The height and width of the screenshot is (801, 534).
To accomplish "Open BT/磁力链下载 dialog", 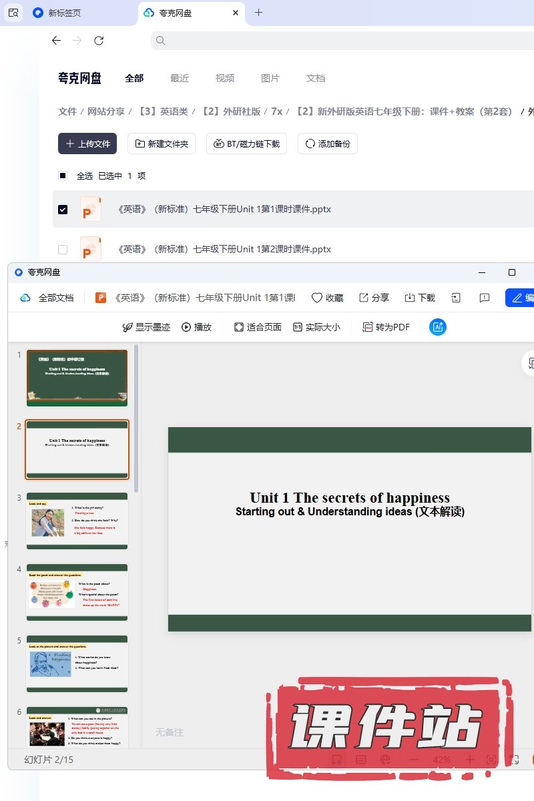I will pos(247,144).
